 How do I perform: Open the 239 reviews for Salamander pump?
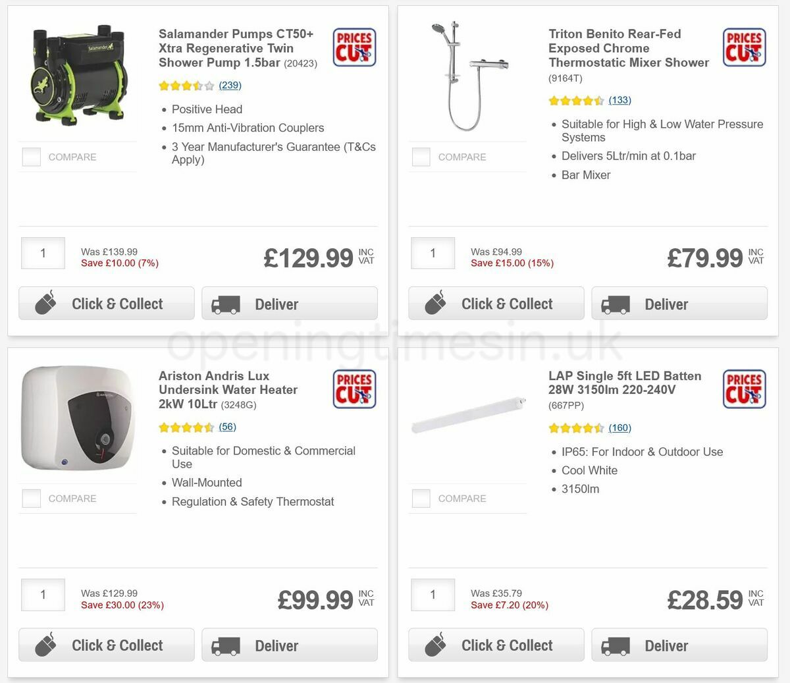(230, 85)
